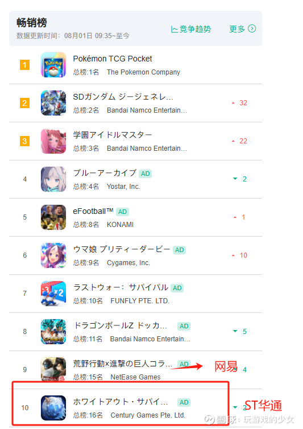Open the Pokémon TCG Pocket title link
Viewport: 303px width, 429px height.
[113, 59]
